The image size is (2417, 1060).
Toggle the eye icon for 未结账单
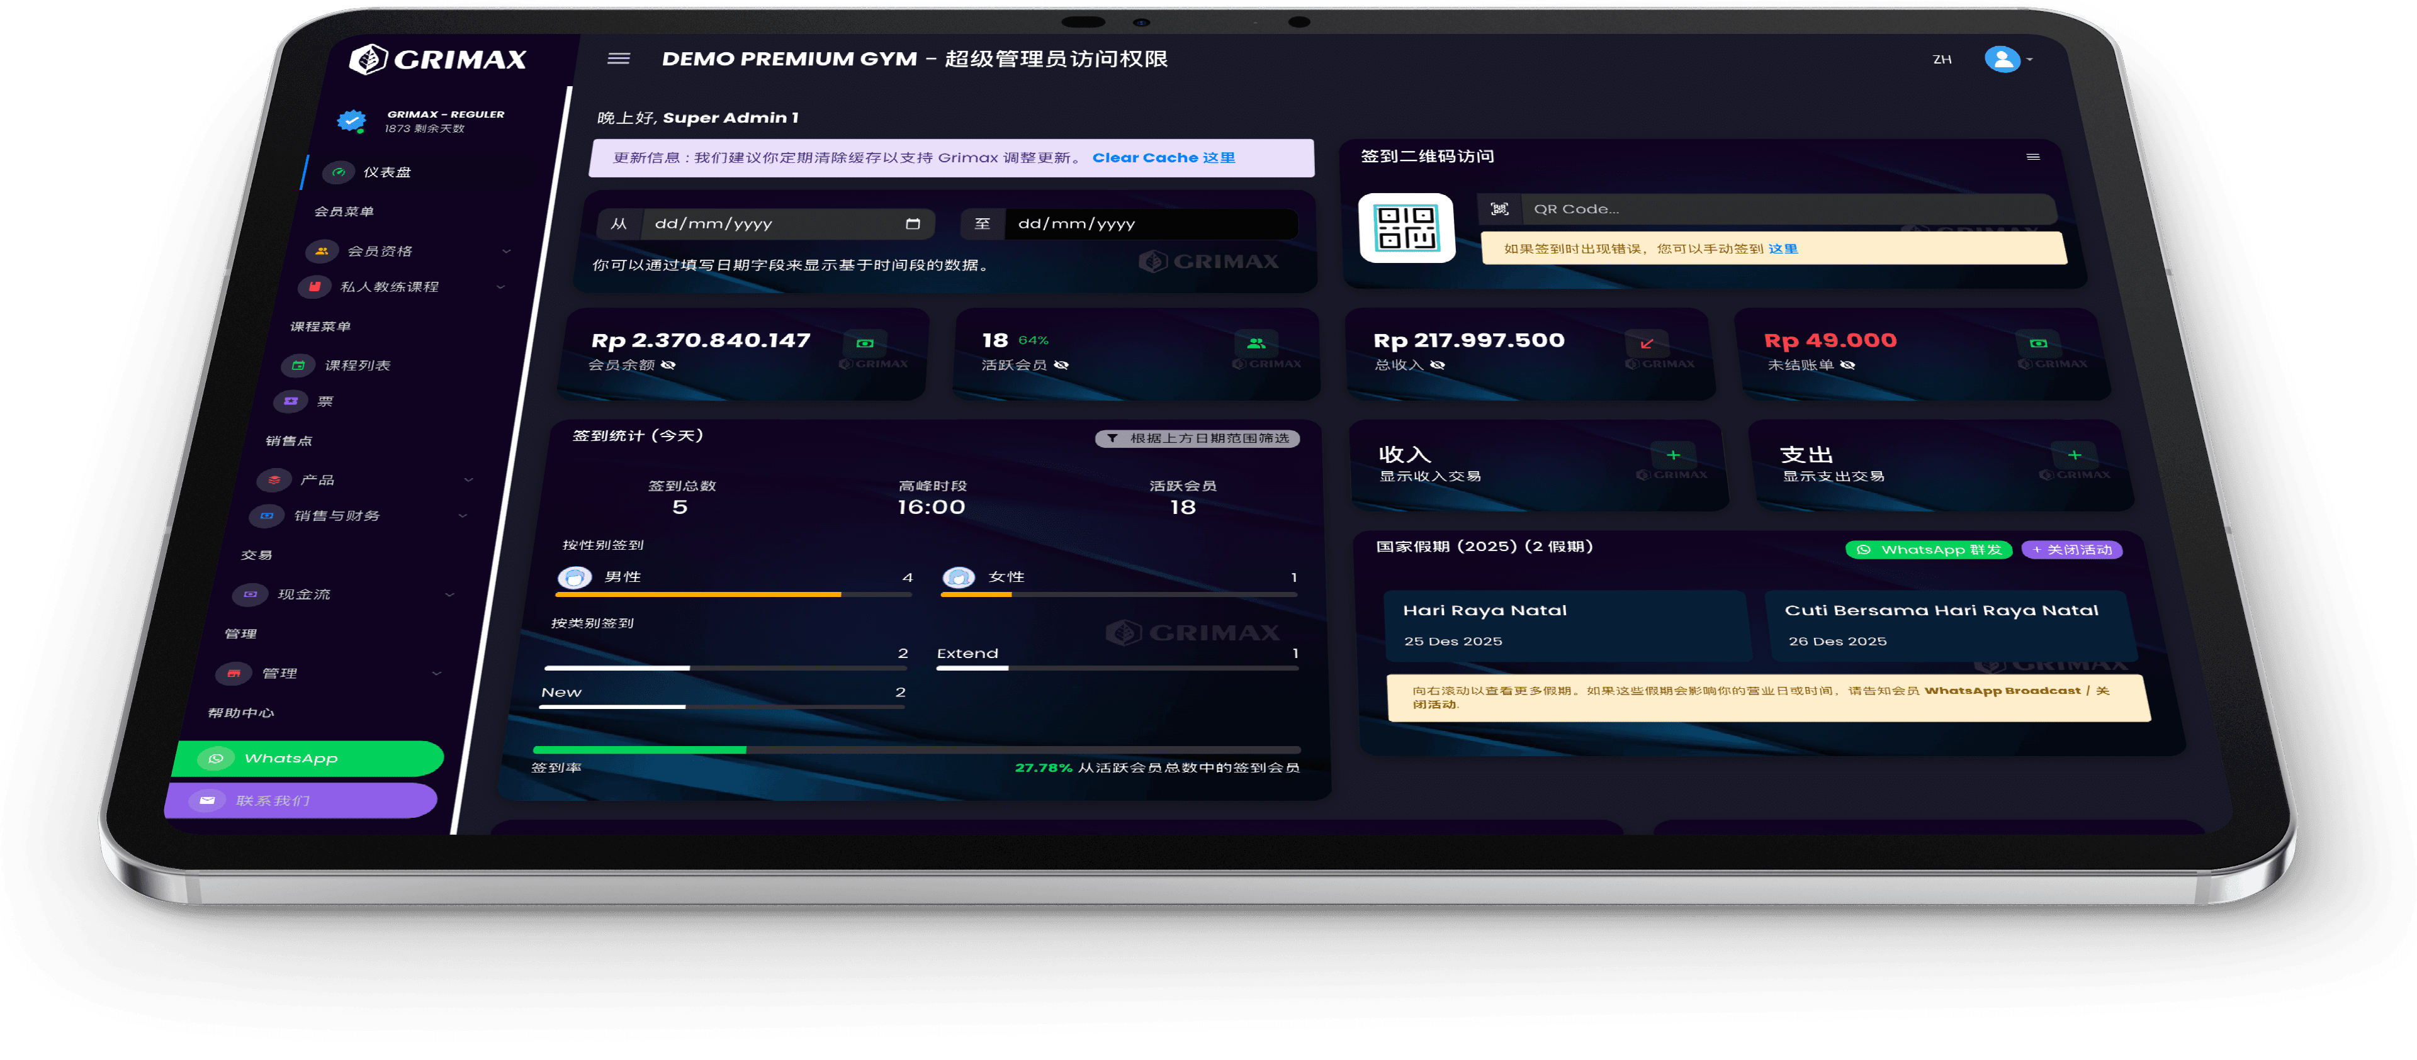click(1847, 365)
